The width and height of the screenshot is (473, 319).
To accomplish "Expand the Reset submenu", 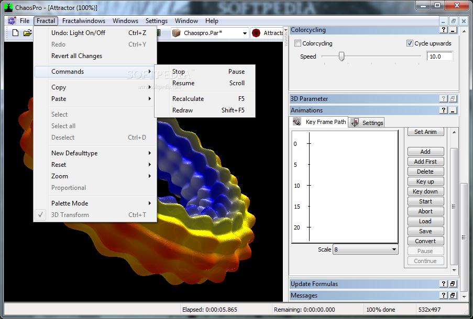I will (95, 165).
